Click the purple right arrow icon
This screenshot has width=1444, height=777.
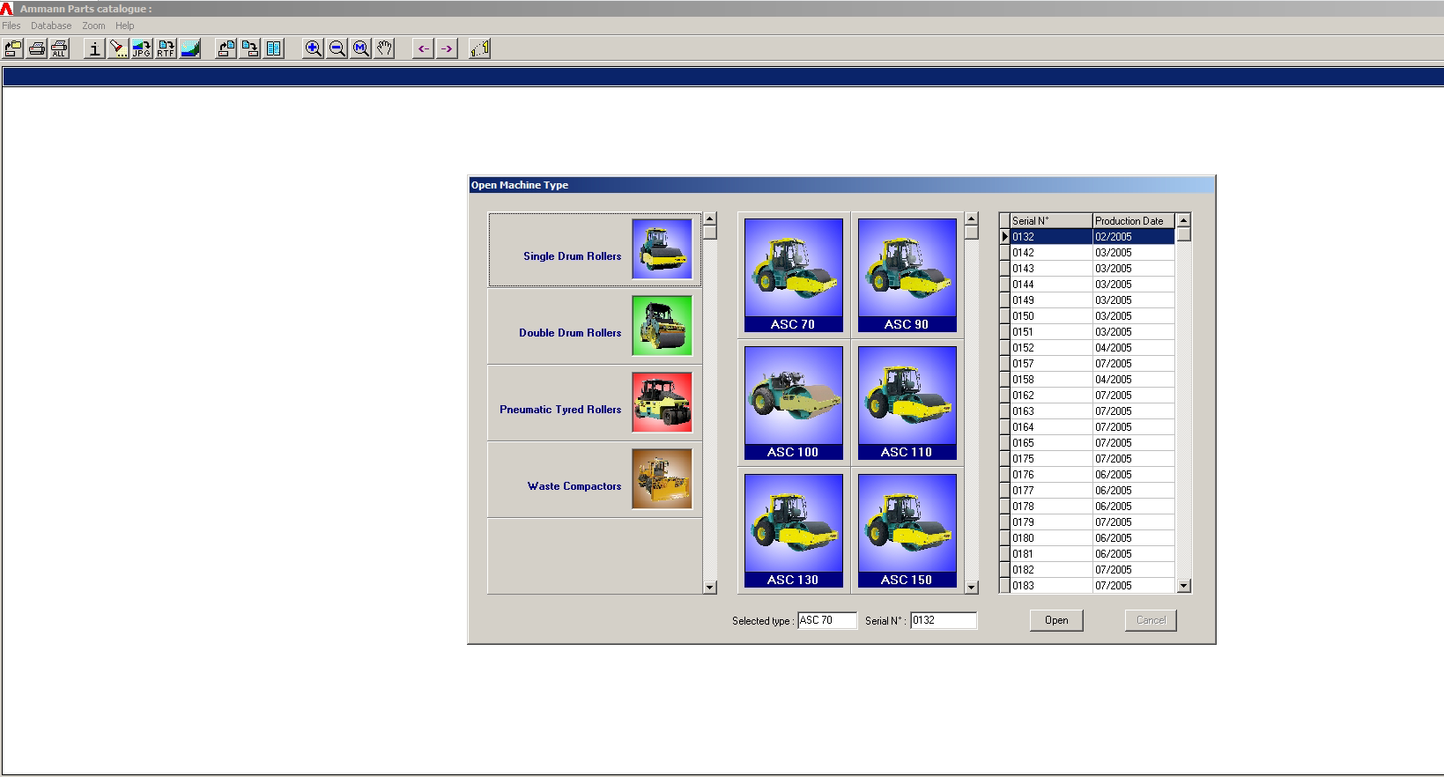(447, 48)
